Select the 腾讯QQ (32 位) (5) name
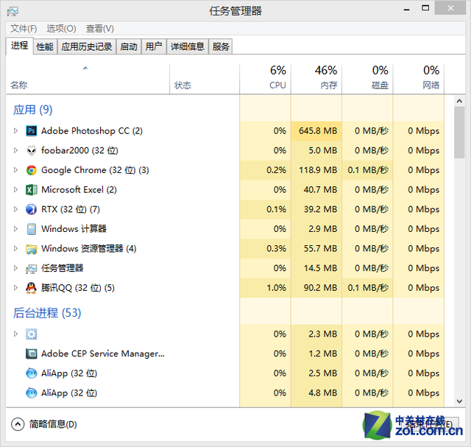Image resolution: width=471 pixels, height=447 pixels. pos(78,288)
